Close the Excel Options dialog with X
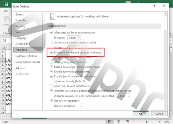173x124 pixels. click(x=164, y=6)
